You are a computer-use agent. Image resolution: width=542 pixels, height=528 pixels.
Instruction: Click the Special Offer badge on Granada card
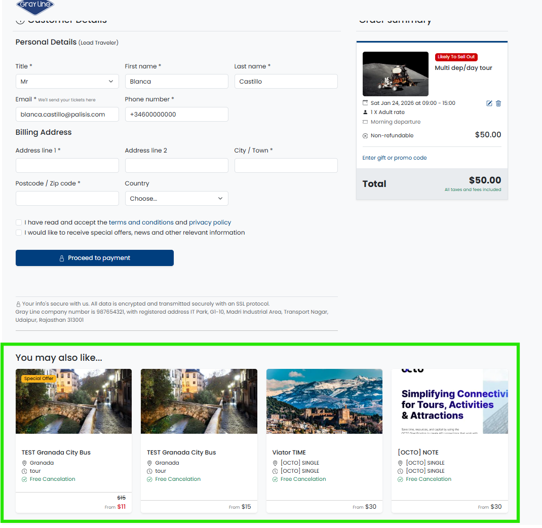click(x=38, y=379)
